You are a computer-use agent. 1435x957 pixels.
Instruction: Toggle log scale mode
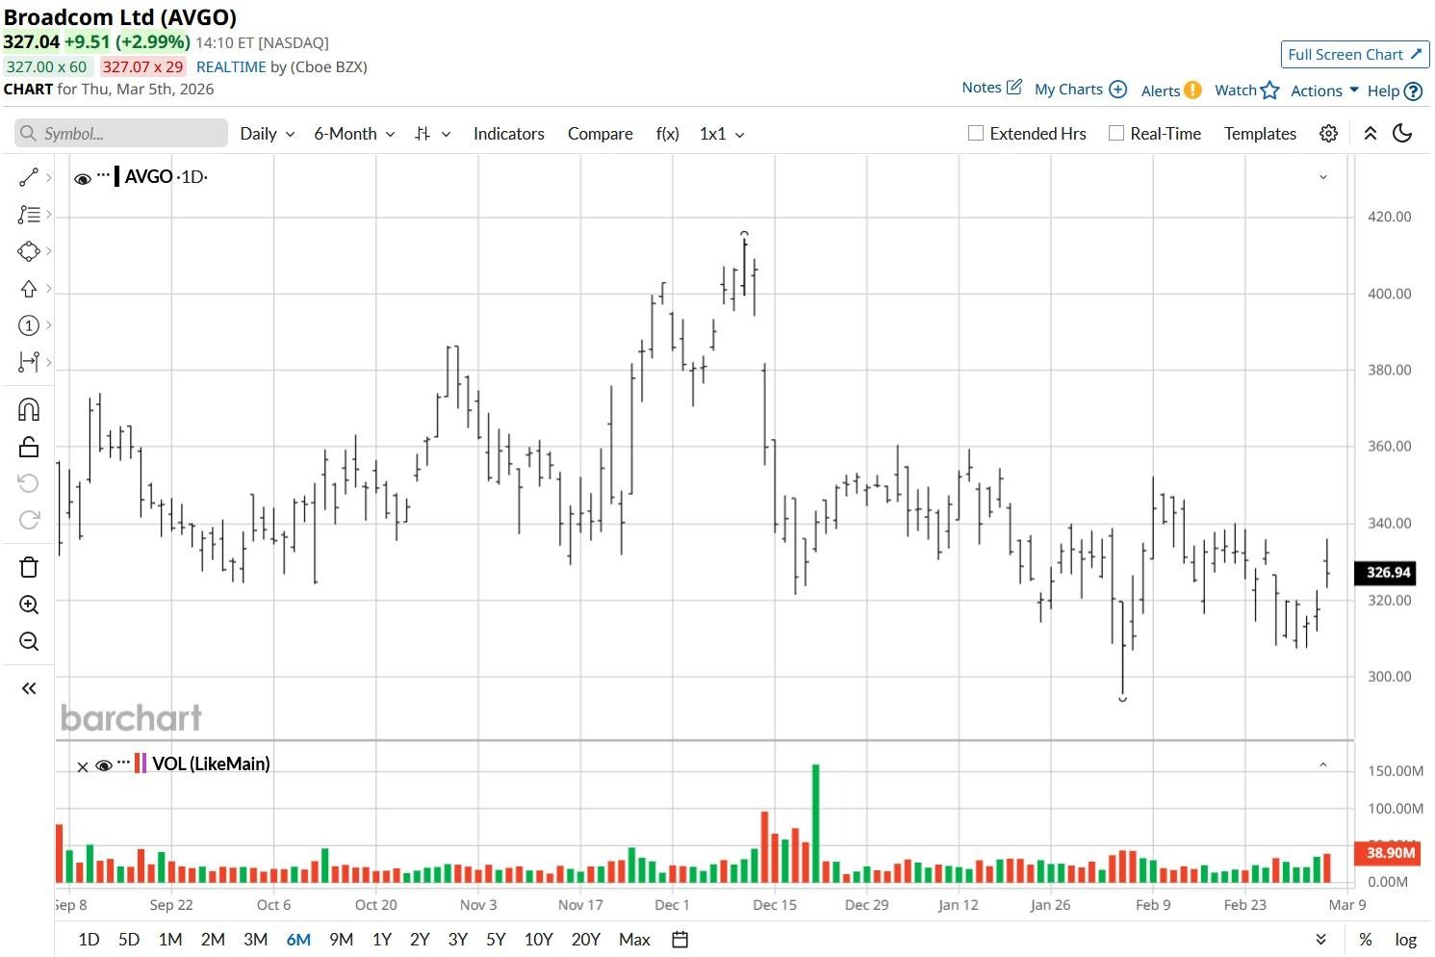click(1406, 940)
